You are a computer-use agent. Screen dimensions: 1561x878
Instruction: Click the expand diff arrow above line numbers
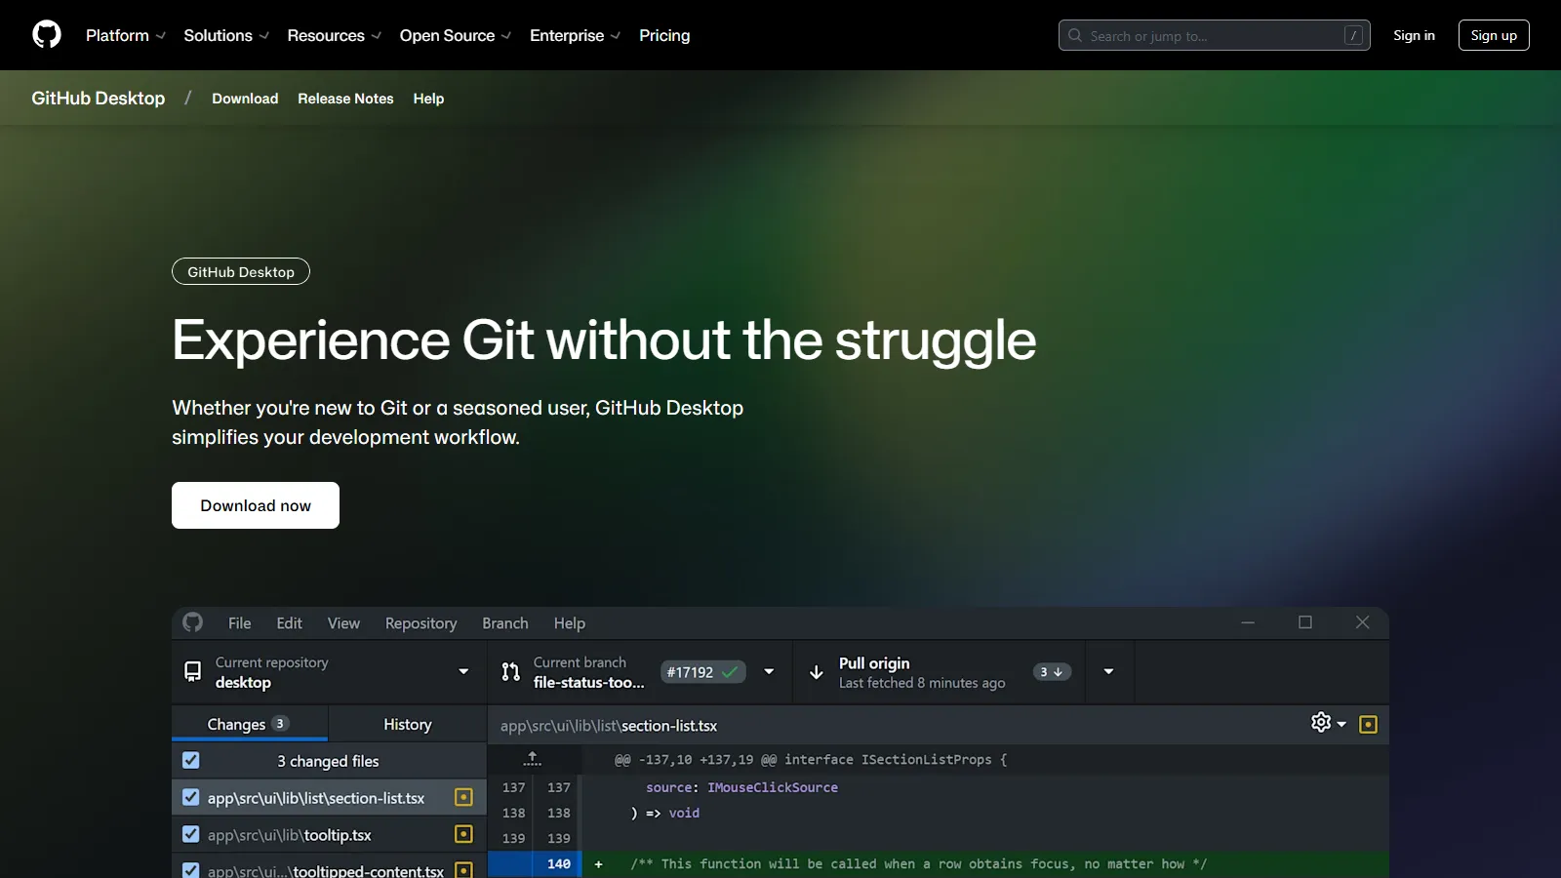532,758
